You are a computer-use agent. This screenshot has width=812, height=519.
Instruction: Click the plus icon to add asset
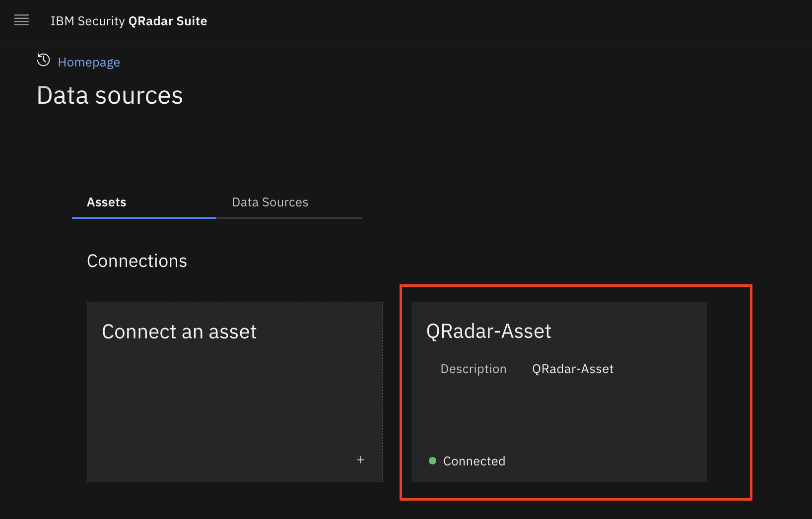360,460
